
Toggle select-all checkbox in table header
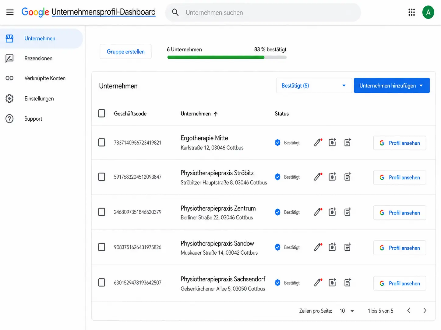102,113
